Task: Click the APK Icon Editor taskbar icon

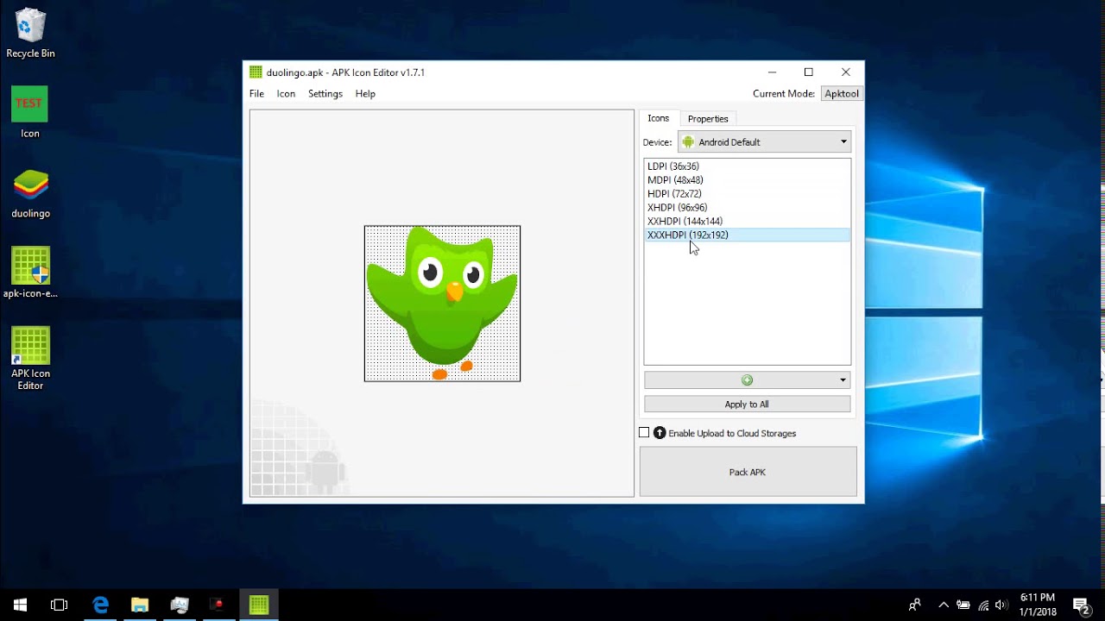Action: pos(259,604)
